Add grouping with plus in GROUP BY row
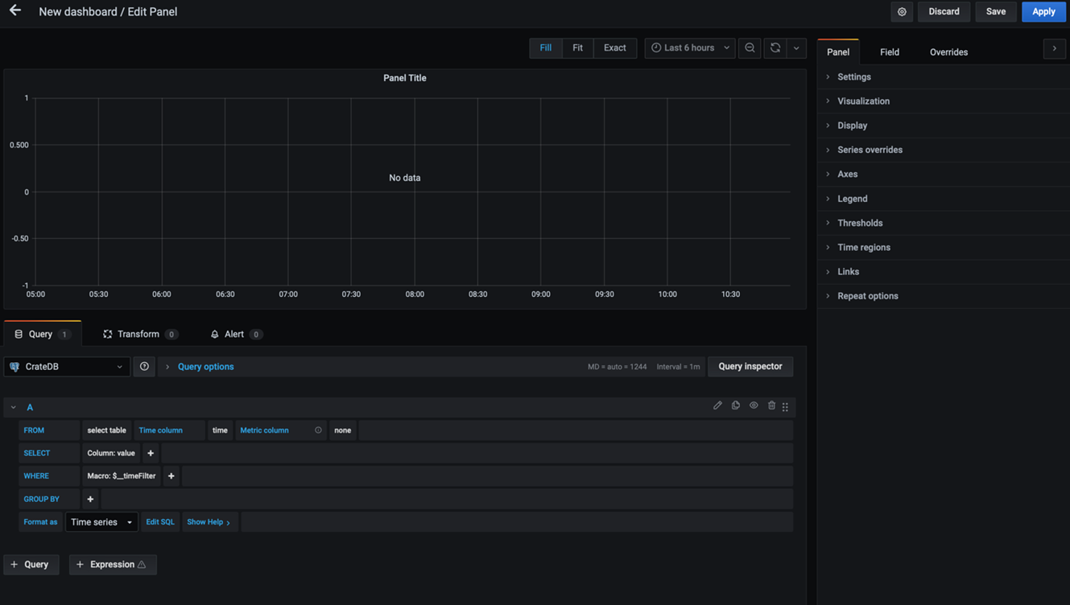Image resolution: width=1070 pixels, height=605 pixels. [90, 499]
